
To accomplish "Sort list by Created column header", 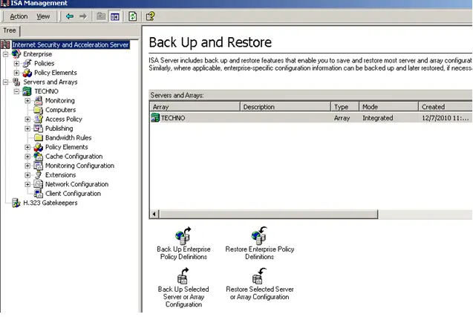I will coord(446,107).
